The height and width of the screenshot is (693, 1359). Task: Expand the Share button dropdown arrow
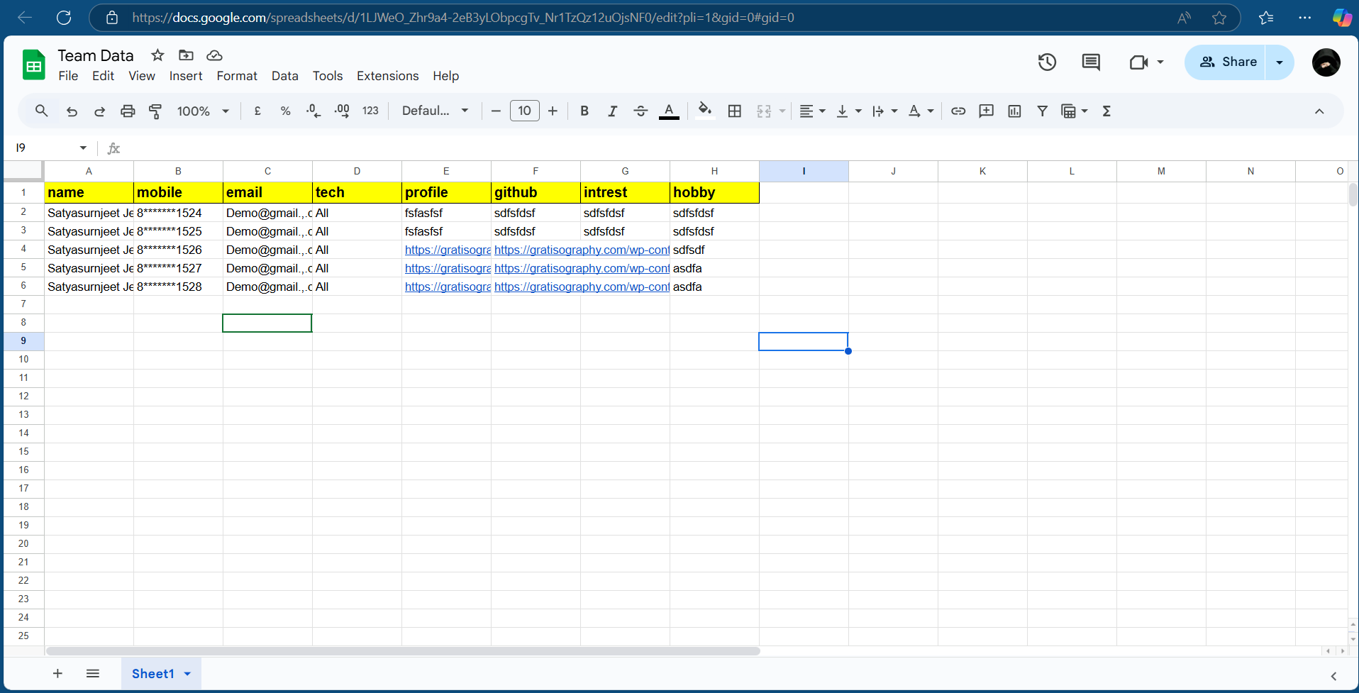tap(1280, 62)
